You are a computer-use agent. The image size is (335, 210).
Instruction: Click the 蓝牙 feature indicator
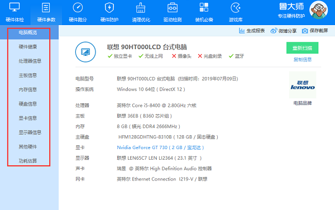click(x=236, y=56)
